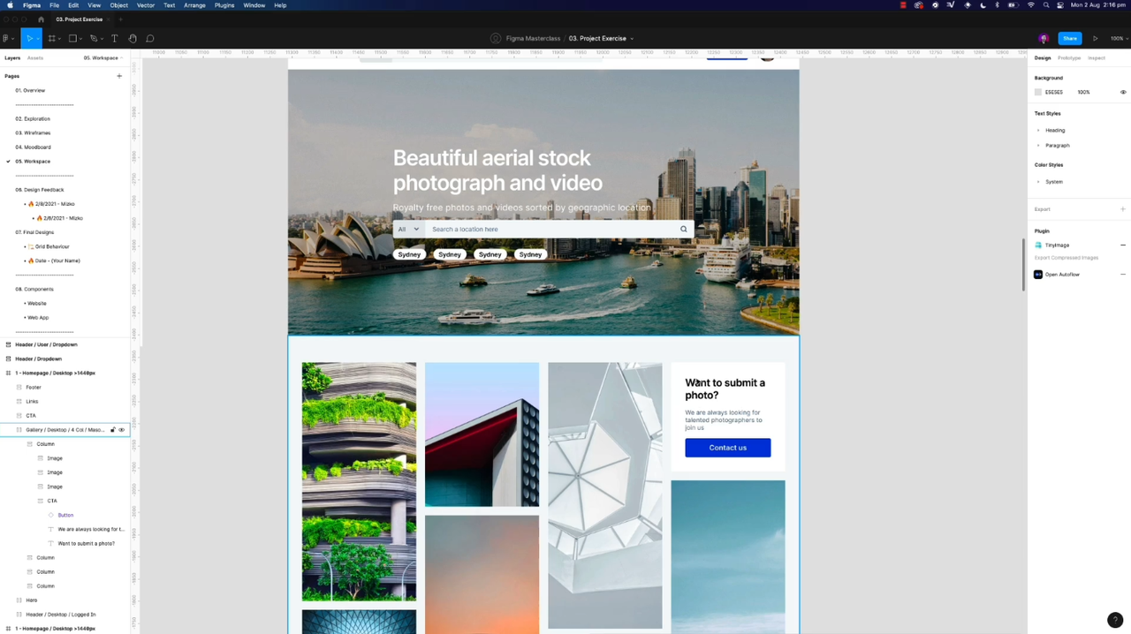The height and width of the screenshot is (634, 1131).
Task: Open a new tab with plus icon
Action: pos(120,19)
